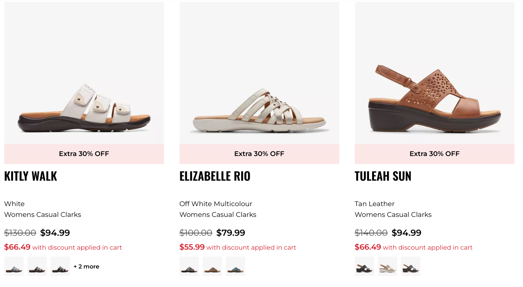Click Extra 30% OFF banner under Elizabelle Rio

click(x=259, y=154)
